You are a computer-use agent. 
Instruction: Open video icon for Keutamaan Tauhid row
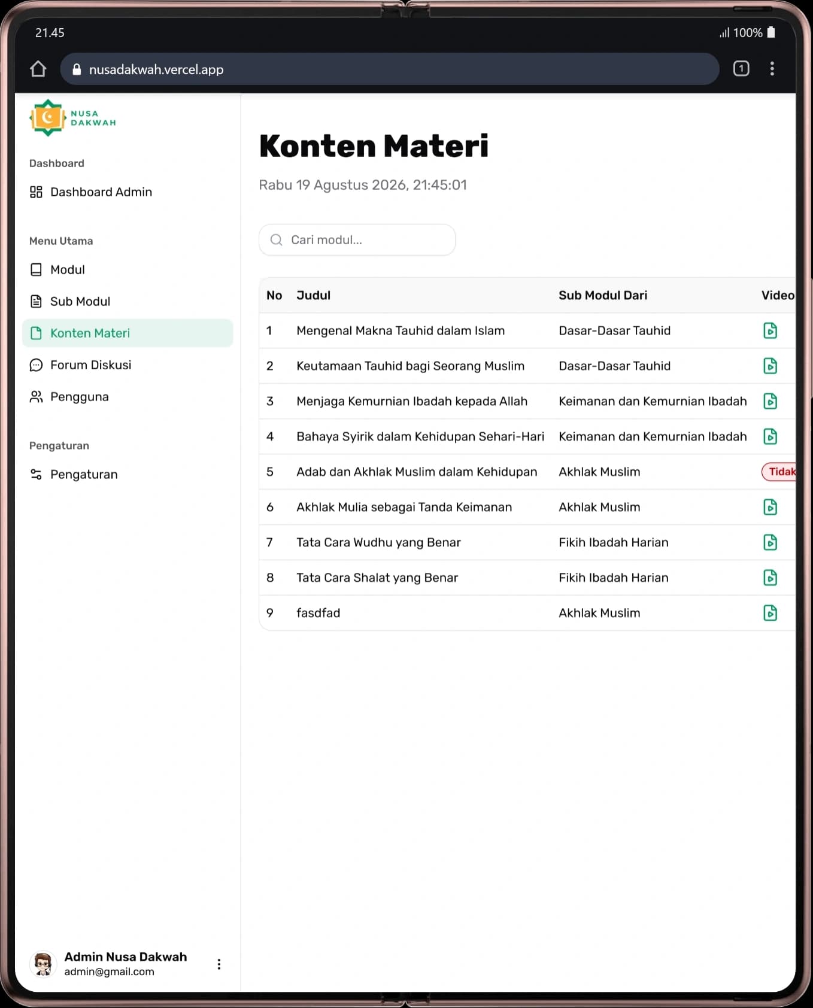770,366
